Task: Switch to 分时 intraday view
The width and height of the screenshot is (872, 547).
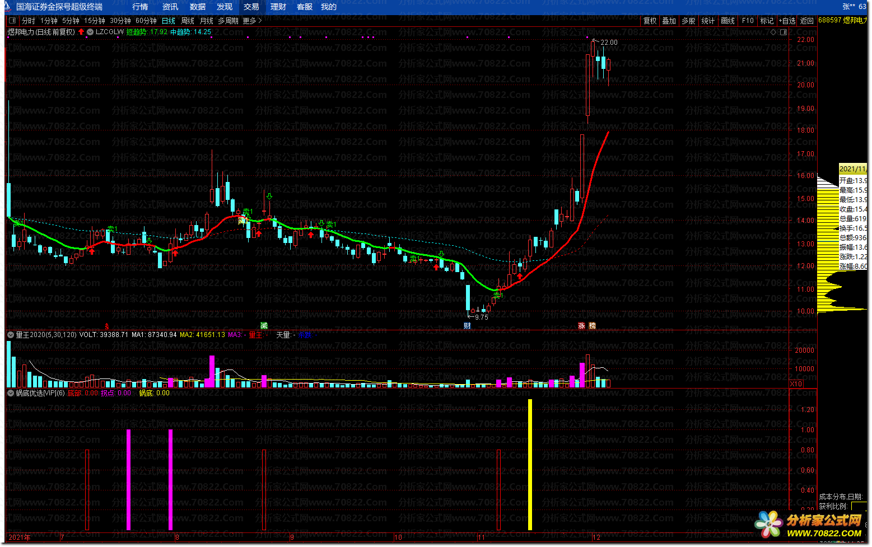Action: (29, 21)
